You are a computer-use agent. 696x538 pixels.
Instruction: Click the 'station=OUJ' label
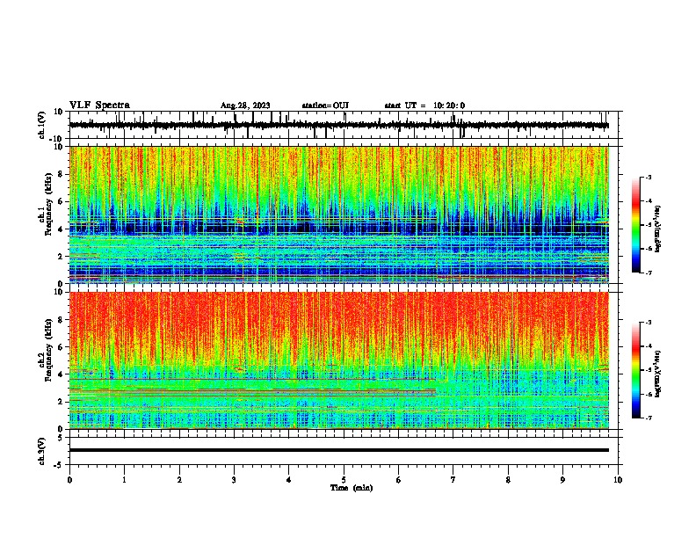(x=325, y=105)
